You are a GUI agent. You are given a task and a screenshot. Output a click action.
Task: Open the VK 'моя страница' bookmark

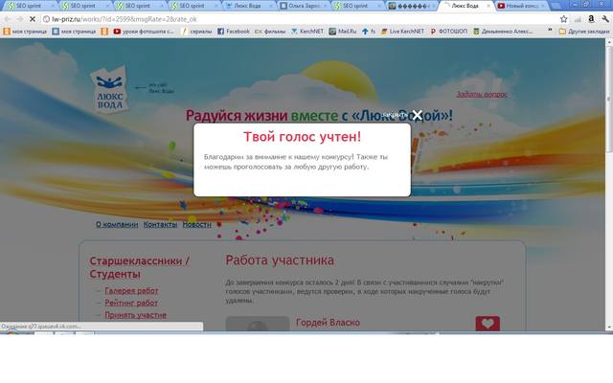pos(74,32)
